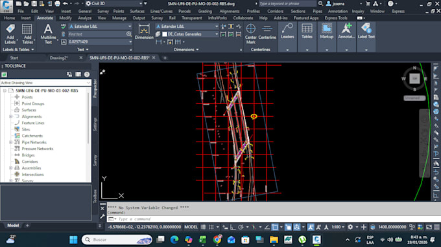
Task: Open the DE_Cotas Generales layer dropdown
Action: coord(191,34)
